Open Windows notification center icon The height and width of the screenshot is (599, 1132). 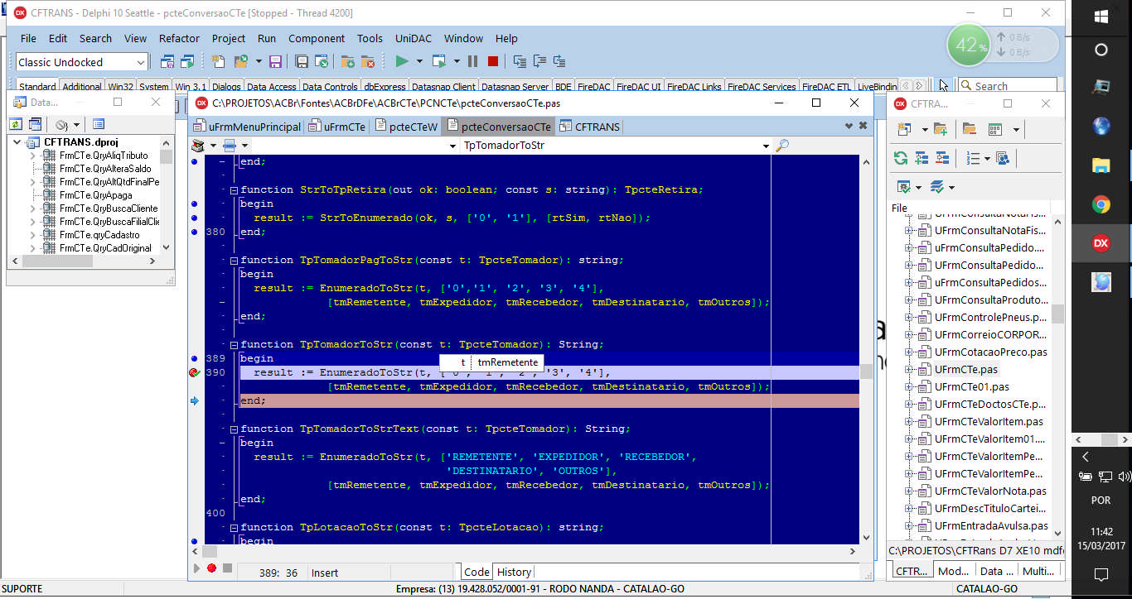tap(1101, 574)
